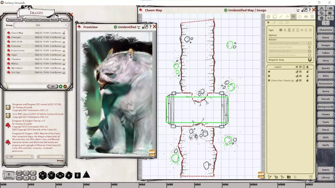Click the add layer icon below Layers
The image size is (335, 188).
tap(270, 177)
